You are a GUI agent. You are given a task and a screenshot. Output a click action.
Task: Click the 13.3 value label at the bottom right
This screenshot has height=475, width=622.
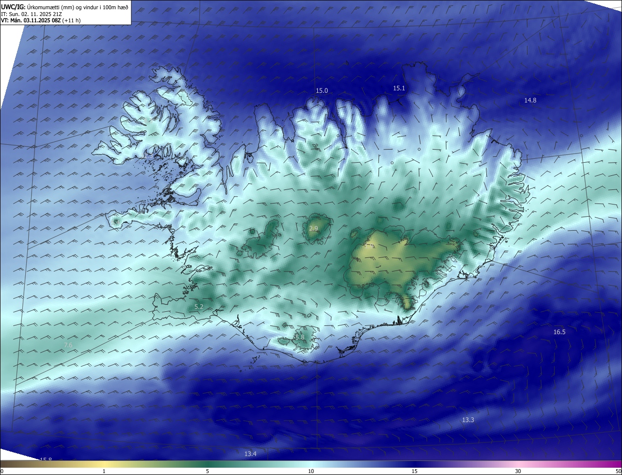pyautogui.click(x=468, y=420)
